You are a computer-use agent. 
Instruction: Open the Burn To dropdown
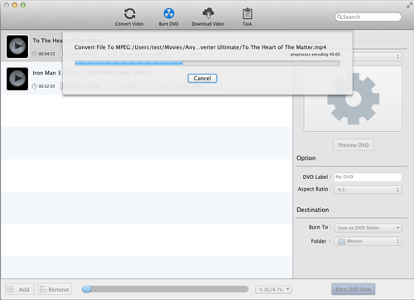pos(368,228)
